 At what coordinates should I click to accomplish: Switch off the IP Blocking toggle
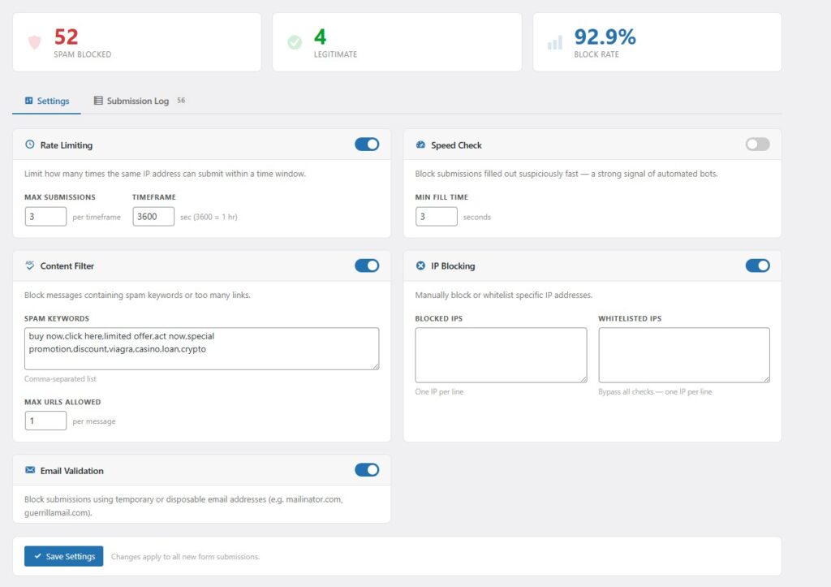[x=757, y=265]
